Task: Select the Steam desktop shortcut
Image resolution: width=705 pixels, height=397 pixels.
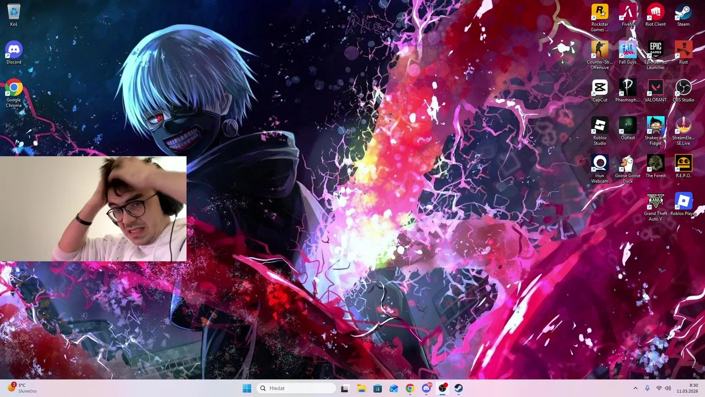Action: click(x=684, y=15)
